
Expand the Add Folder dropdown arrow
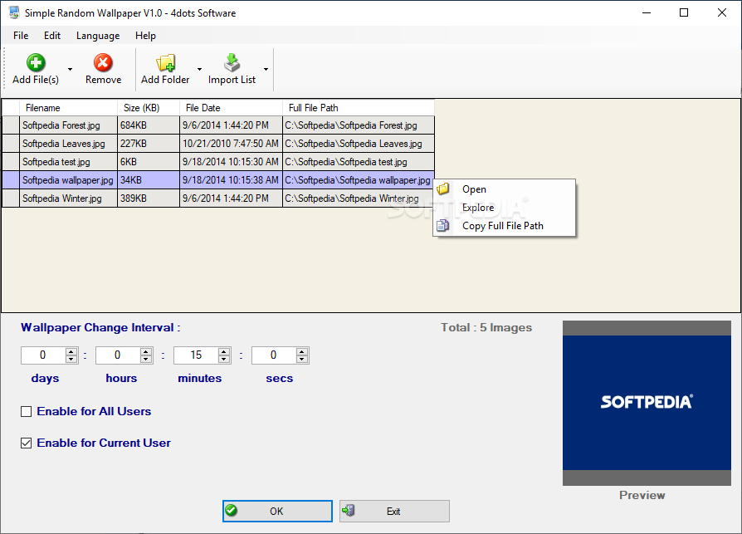point(199,69)
